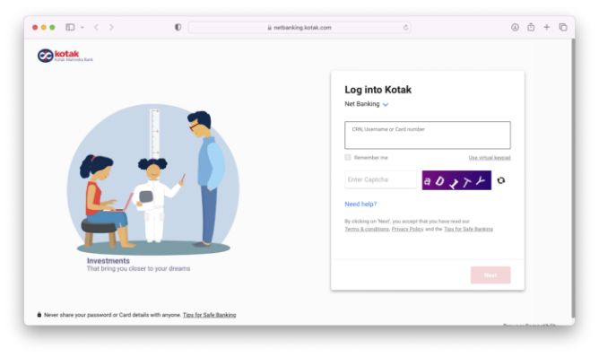Screen dimensions: 599x357
Task: Check the Remember me box
Action: click(x=348, y=157)
